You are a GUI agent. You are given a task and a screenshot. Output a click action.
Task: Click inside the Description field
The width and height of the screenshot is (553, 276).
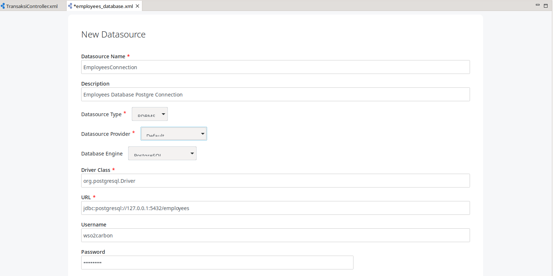(275, 94)
